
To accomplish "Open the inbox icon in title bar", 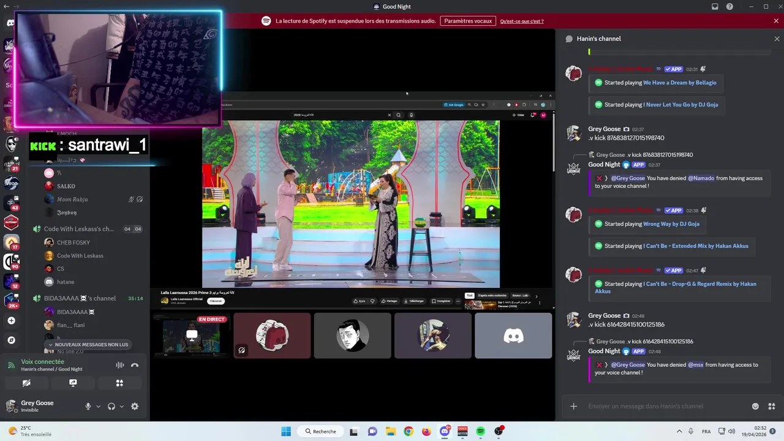I will click(715, 7).
